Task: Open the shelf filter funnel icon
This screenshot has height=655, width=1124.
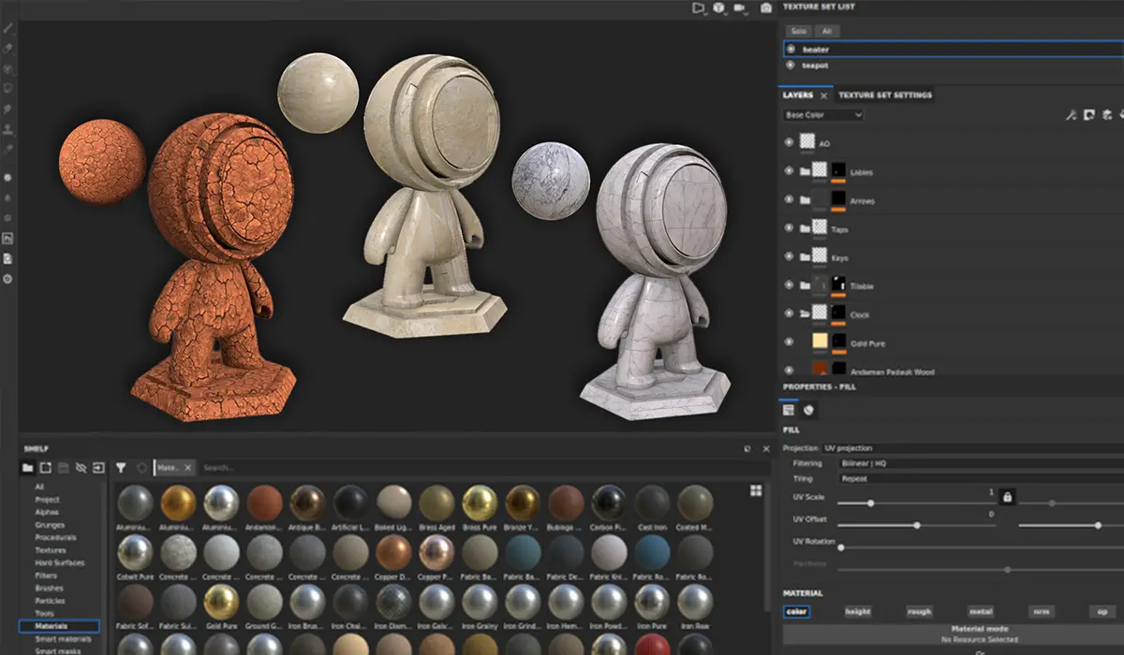Action: click(121, 467)
